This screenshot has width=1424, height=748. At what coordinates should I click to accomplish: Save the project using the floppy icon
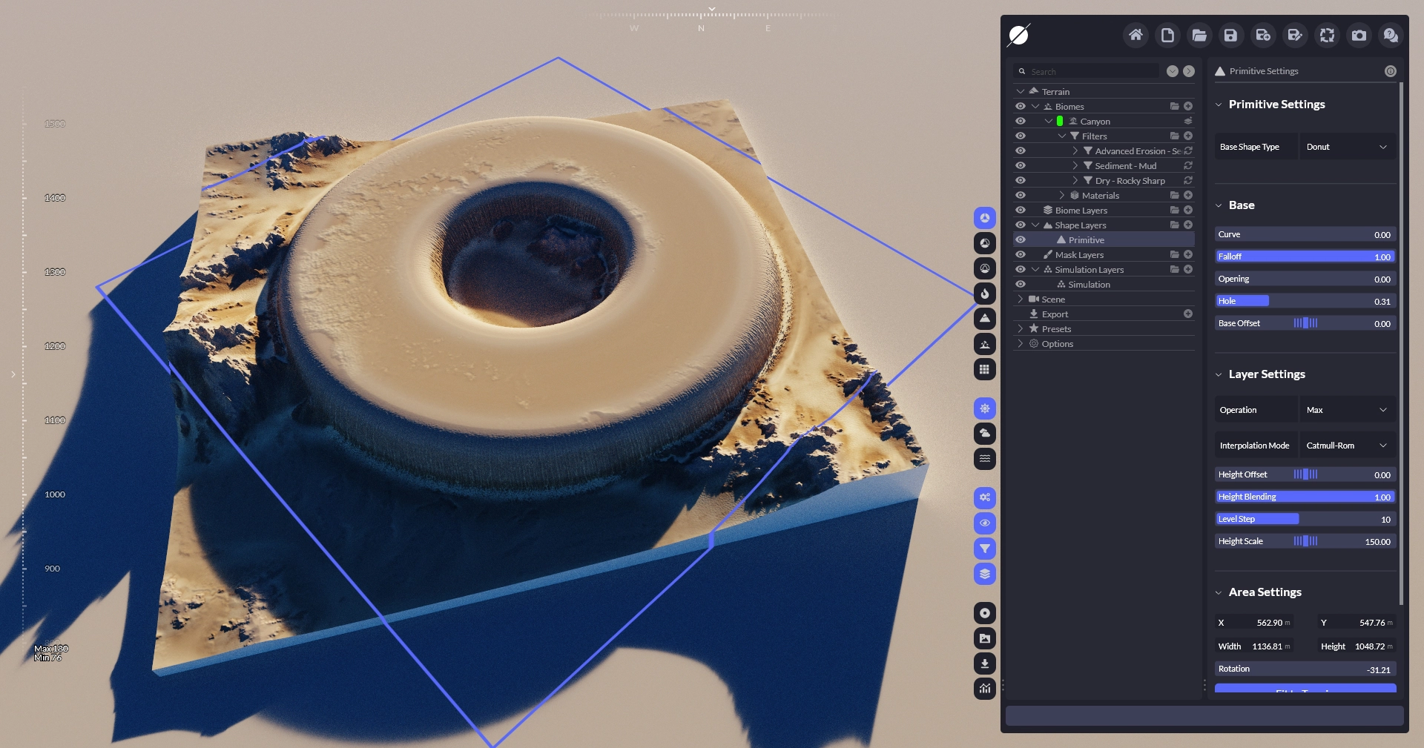(x=1230, y=35)
